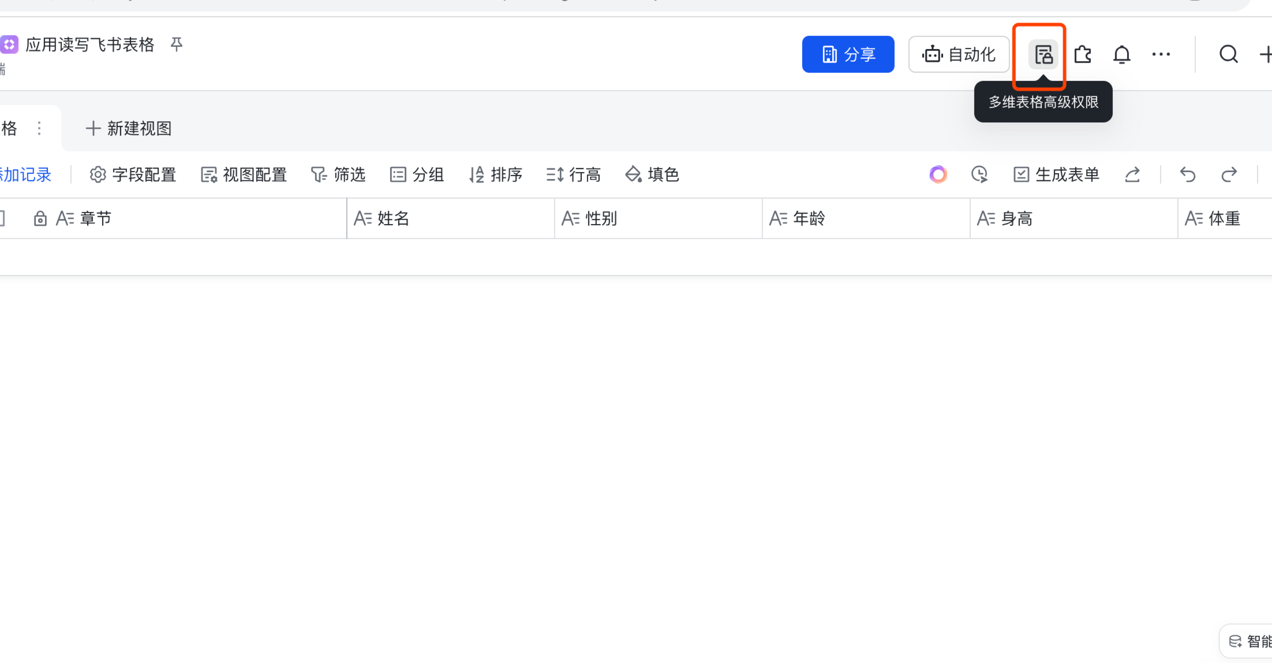
Task: Click the share arrow icon beside 生成表单
Action: 1132,174
